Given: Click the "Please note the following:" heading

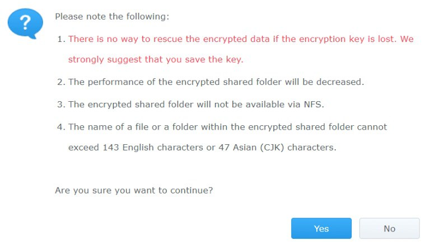Looking at the screenshot, I should coord(112,16).
